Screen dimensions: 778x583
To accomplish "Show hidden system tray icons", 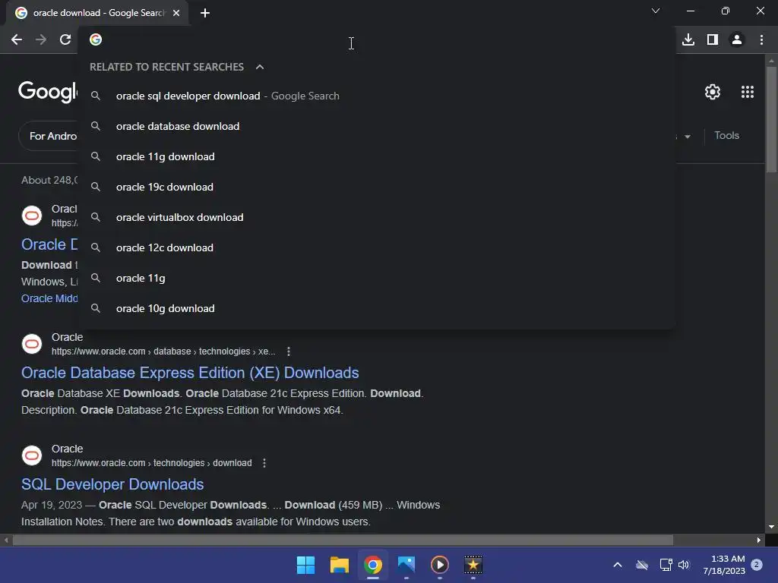I will pos(618,565).
